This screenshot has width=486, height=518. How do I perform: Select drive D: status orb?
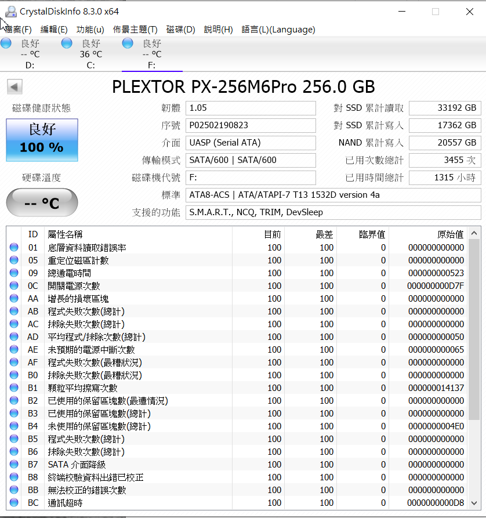click(x=6, y=43)
